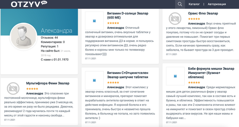The image size is (239, 127).
Task: Select the Отзывов: 44 count
Action: (49, 37)
